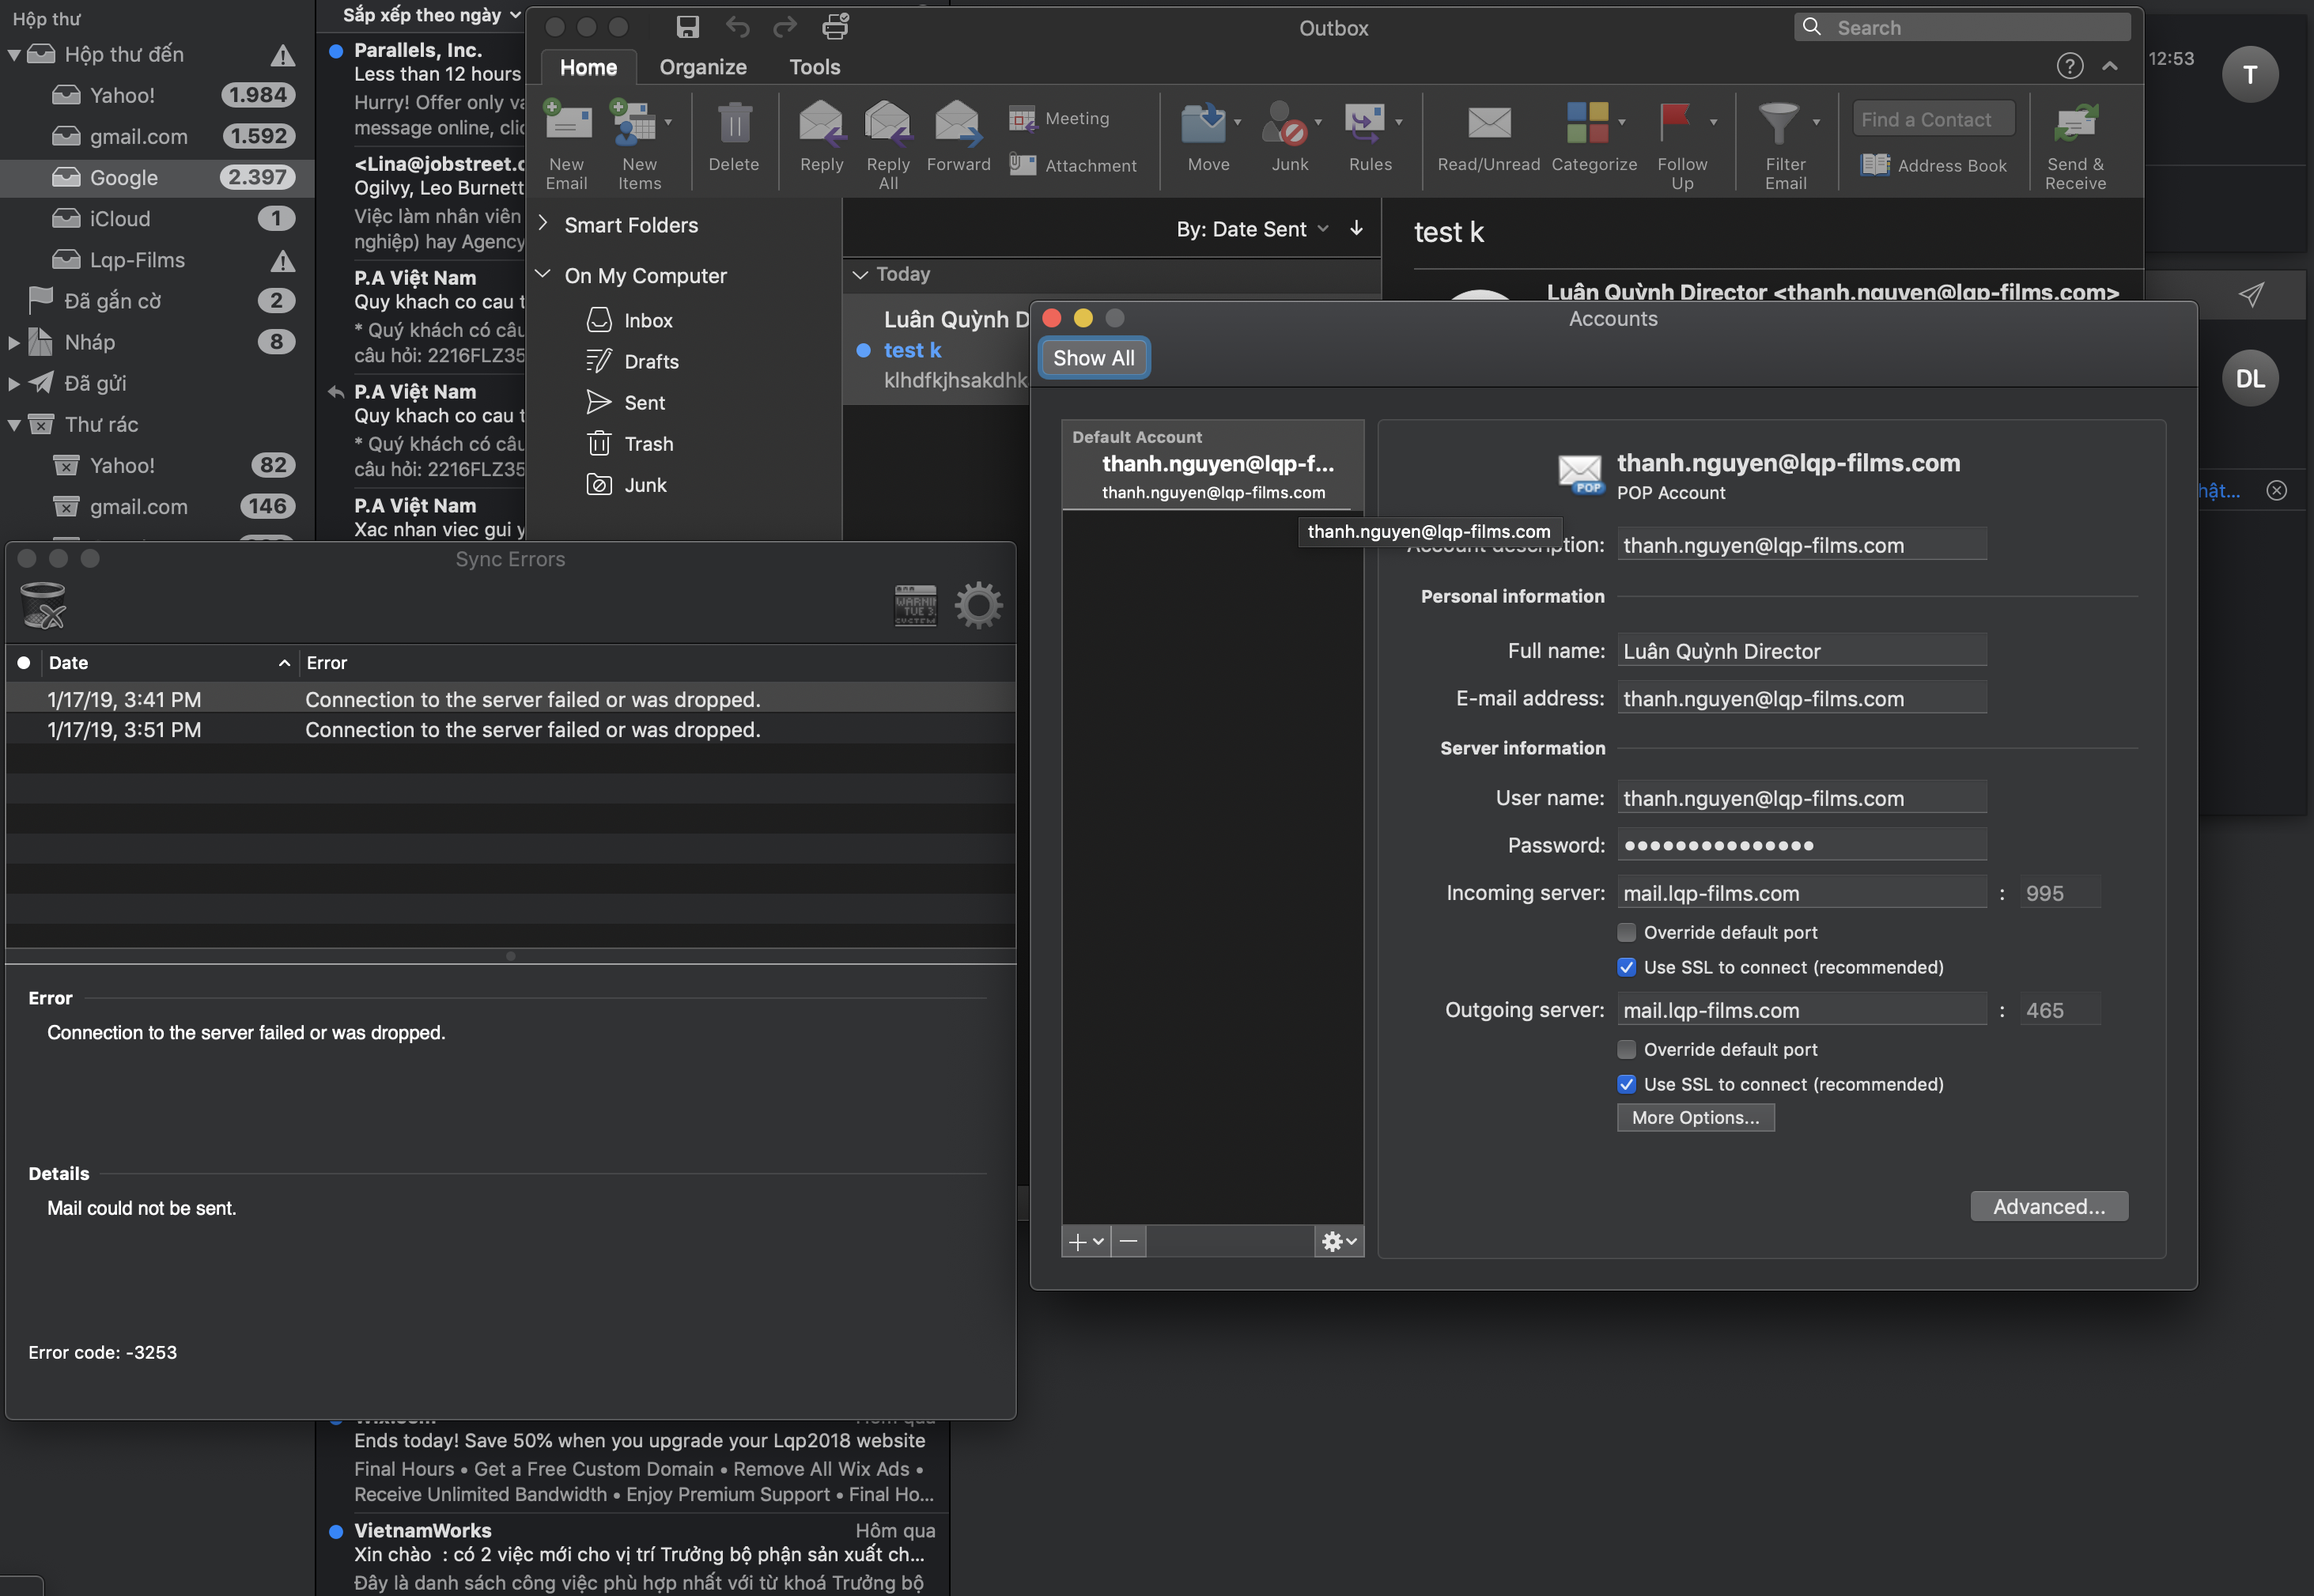
Task: Click the Save icon in Outbox titlebar
Action: (688, 27)
